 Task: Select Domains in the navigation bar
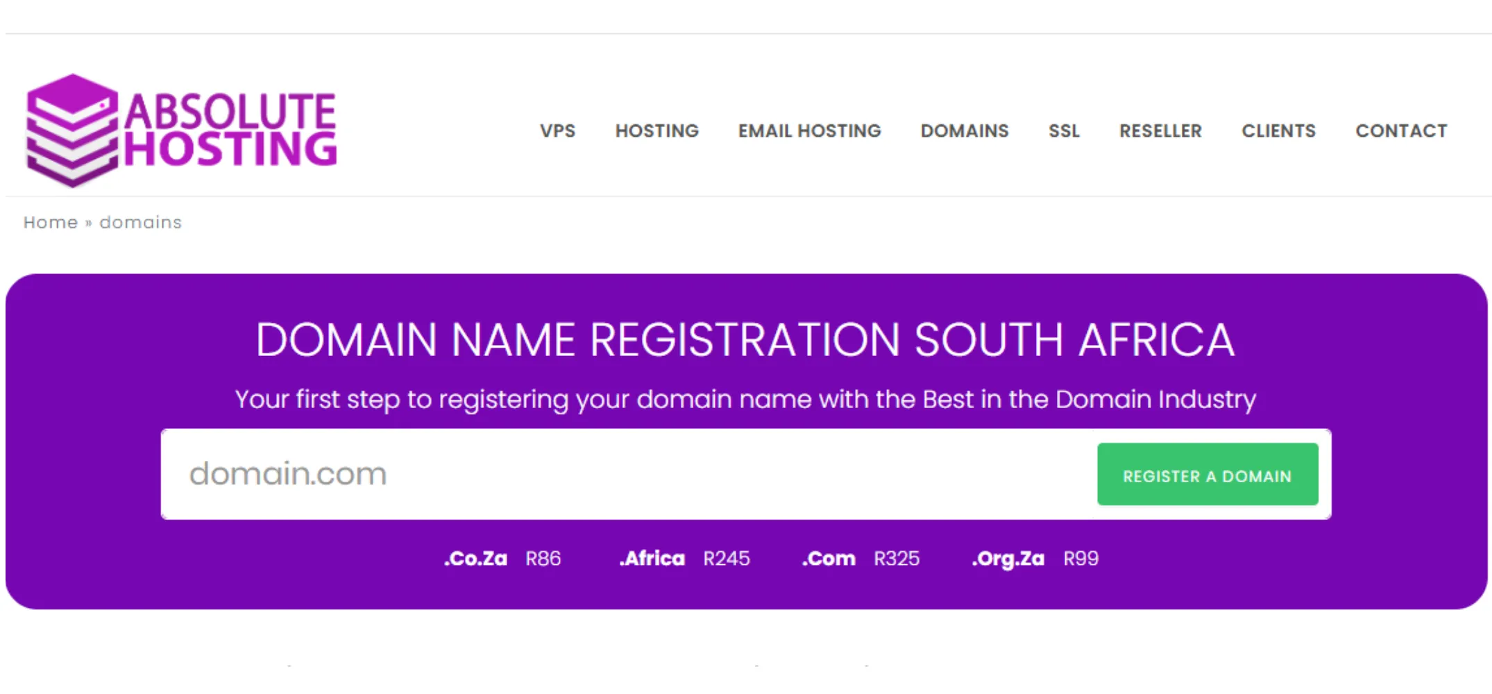coord(965,130)
